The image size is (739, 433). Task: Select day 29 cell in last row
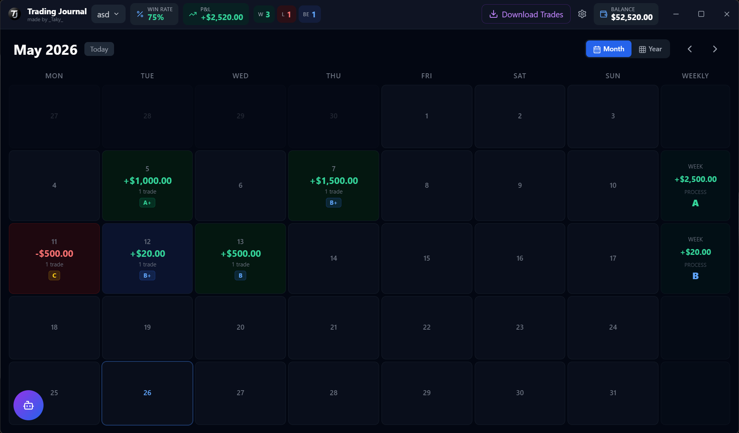tap(427, 393)
